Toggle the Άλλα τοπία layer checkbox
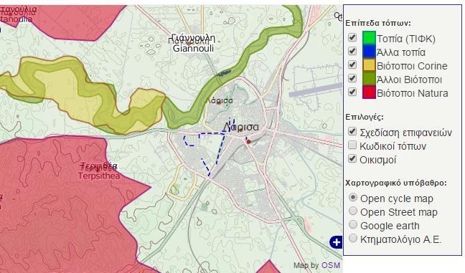The width and height of the screenshot is (465, 273). (352, 51)
